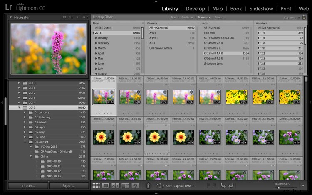The height and width of the screenshot is (195, 312).
Task: Select X-Pro1 in Camera column
Action: pyautogui.click(x=172, y=38)
